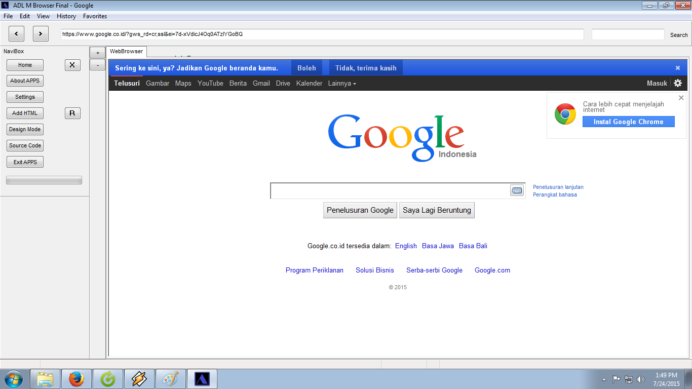Open Winamp lightning icon on the taskbar
Image resolution: width=692 pixels, height=389 pixels.
(139, 379)
